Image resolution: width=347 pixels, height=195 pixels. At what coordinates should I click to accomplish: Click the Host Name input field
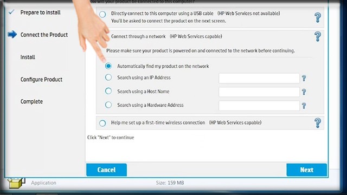[x=259, y=92]
